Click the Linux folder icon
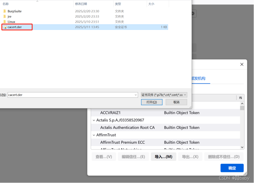Screen dimensions: 254x183 click(x=5, y=22)
